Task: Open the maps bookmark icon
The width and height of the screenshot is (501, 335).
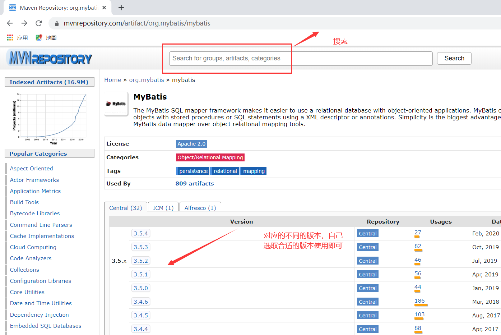Action: coord(39,38)
